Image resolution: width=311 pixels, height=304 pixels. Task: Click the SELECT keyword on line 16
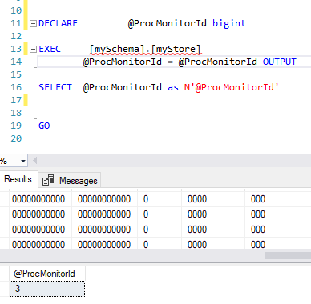[55, 87]
